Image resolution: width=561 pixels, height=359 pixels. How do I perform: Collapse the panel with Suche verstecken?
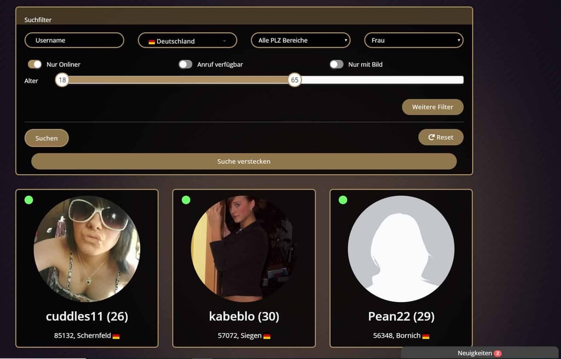[244, 162]
